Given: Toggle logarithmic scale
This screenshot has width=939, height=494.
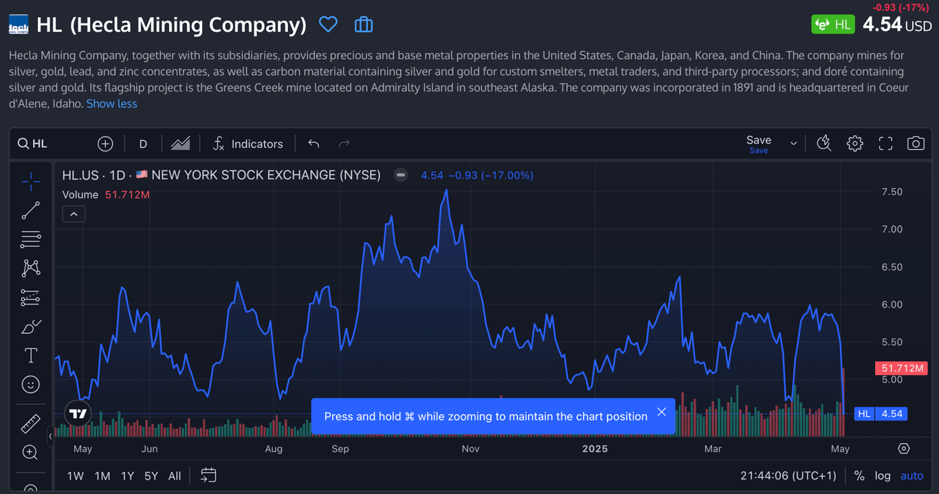Looking at the screenshot, I should [883, 475].
